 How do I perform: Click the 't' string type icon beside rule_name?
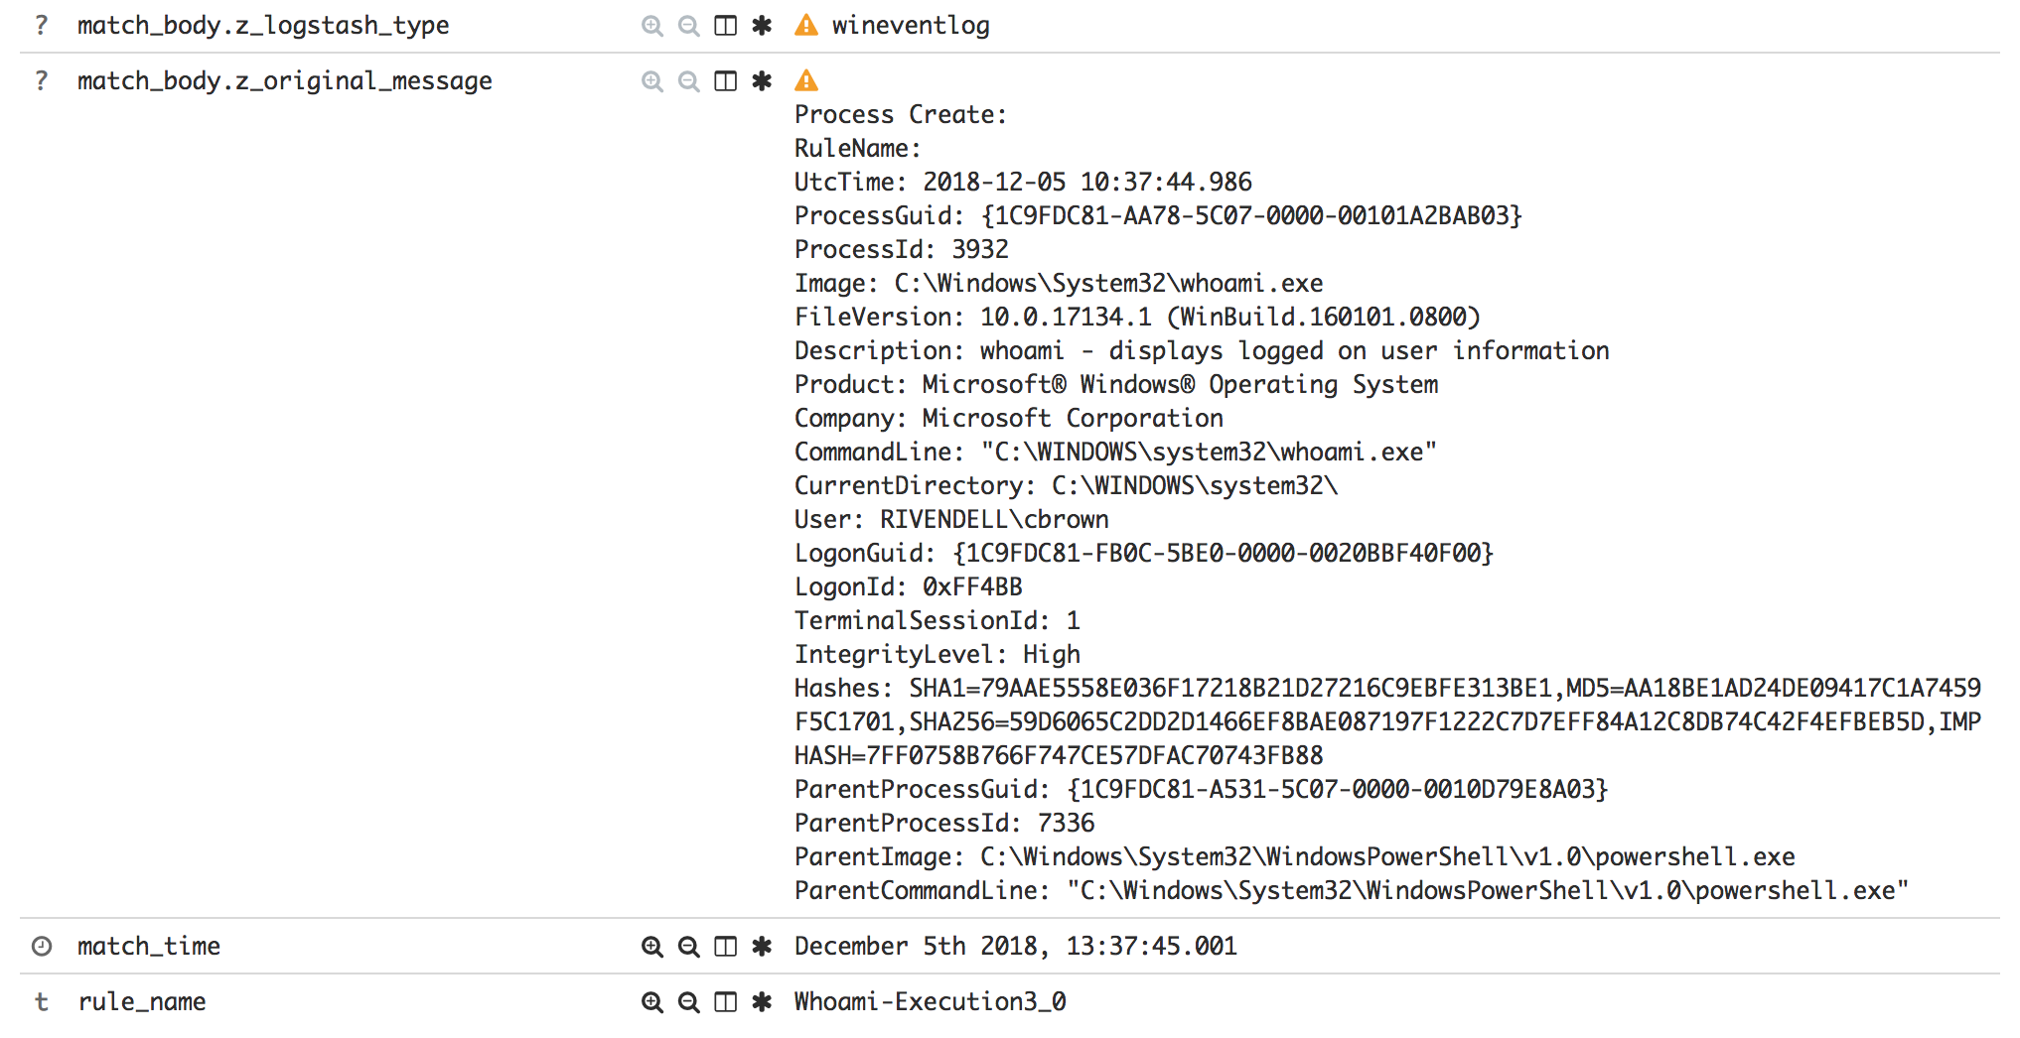click(x=41, y=1002)
